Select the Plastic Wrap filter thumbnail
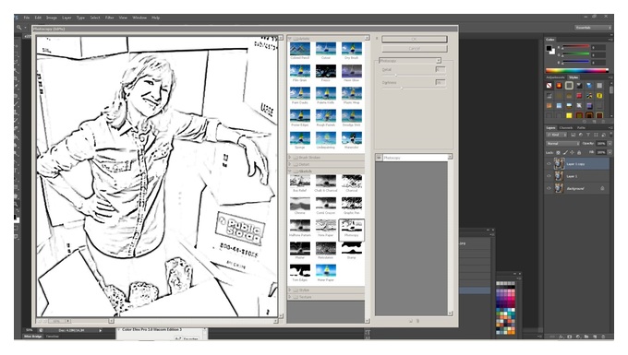Screen dimensions: 628x355 pos(352,94)
